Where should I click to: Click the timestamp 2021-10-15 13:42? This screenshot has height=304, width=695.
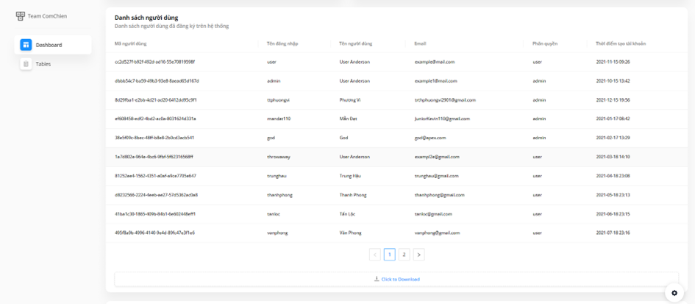(x=613, y=81)
